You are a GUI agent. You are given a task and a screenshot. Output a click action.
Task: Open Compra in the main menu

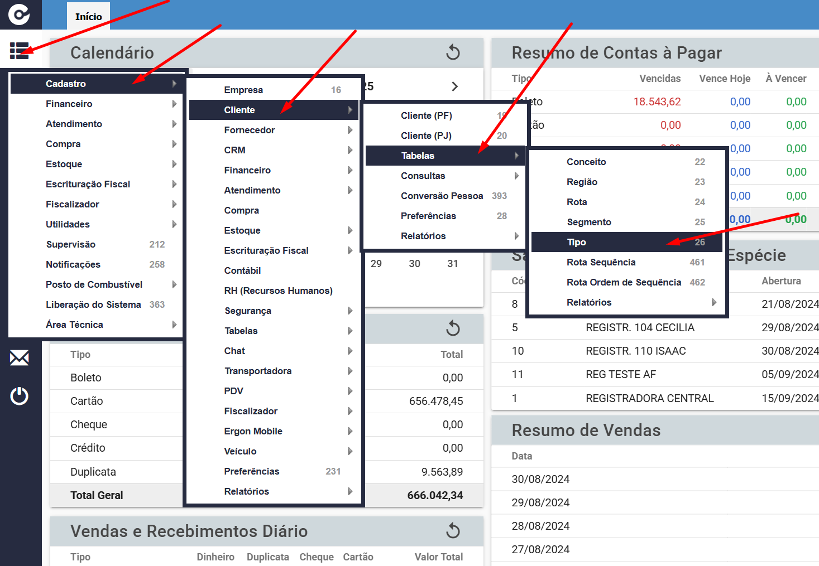[x=97, y=144]
